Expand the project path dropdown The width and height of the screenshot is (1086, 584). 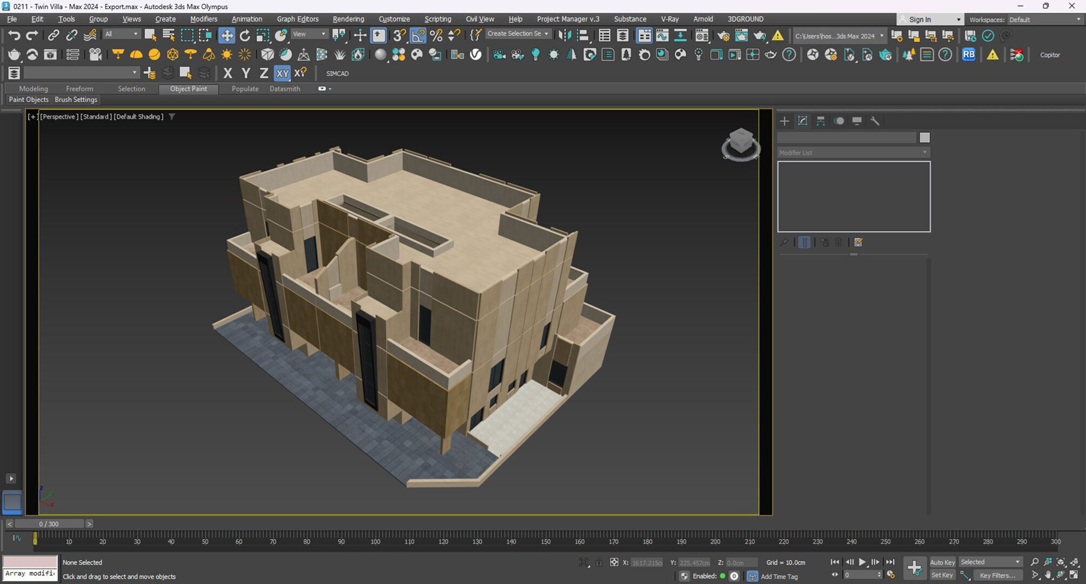pos(839,36)
